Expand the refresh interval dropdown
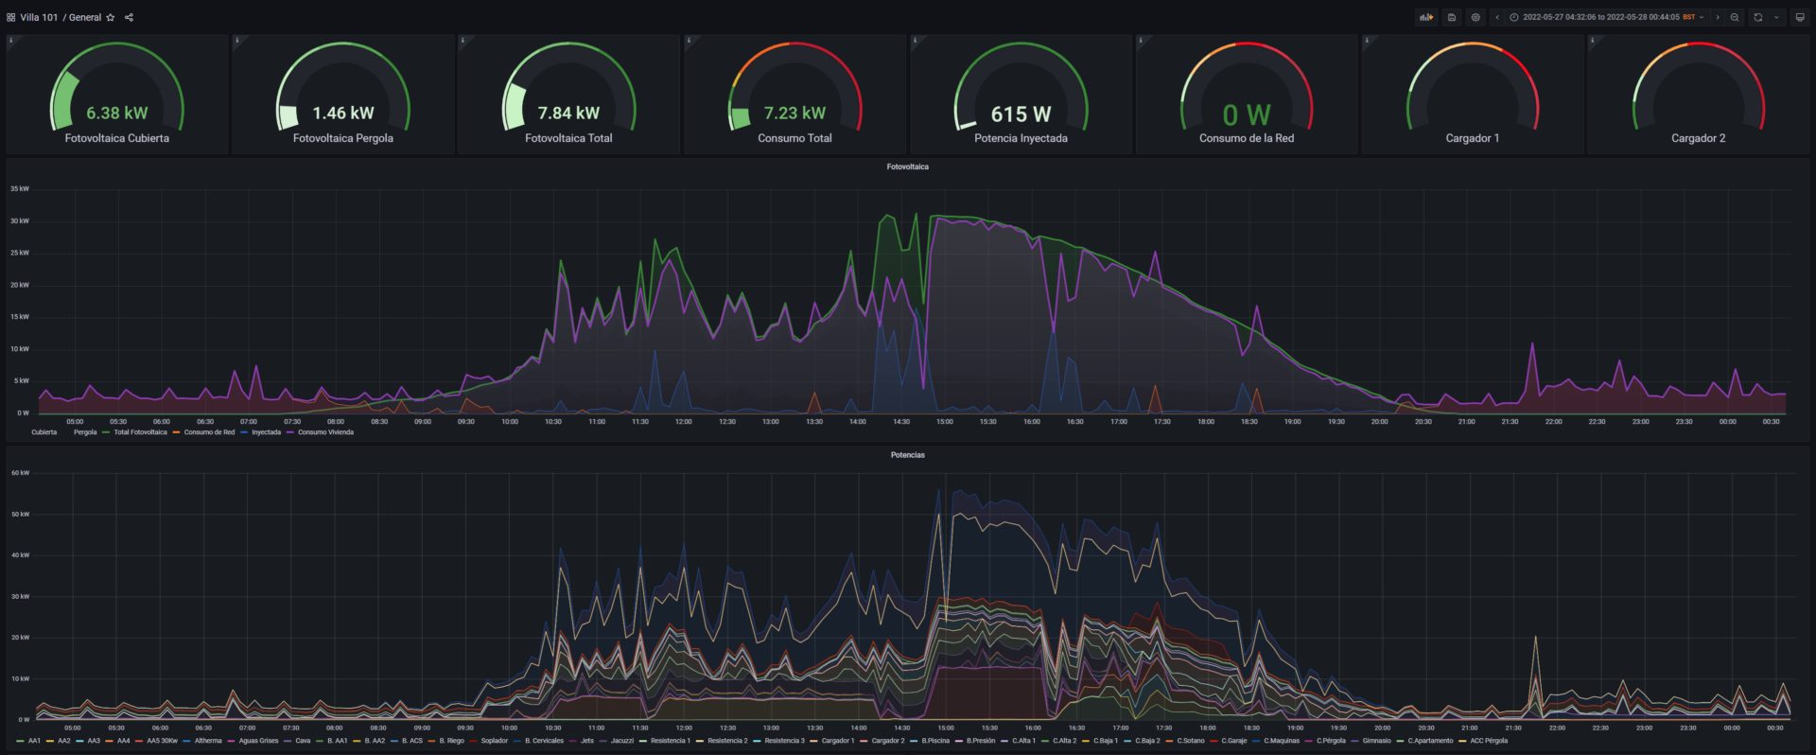1816x755 pixels. click(1776, 17)
